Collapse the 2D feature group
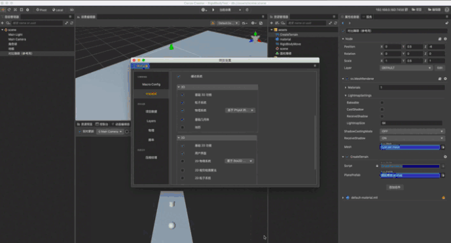Viewport: 451px width, 243px height. pos(179,138)
